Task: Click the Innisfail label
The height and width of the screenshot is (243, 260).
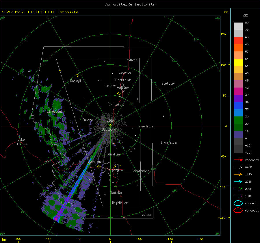Action: point(117,105)
